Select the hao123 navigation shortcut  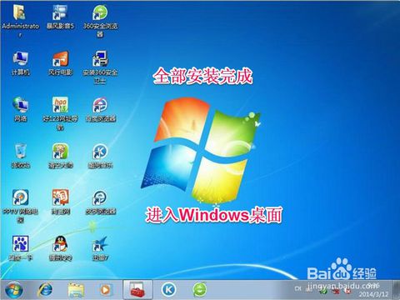(60, 113)
